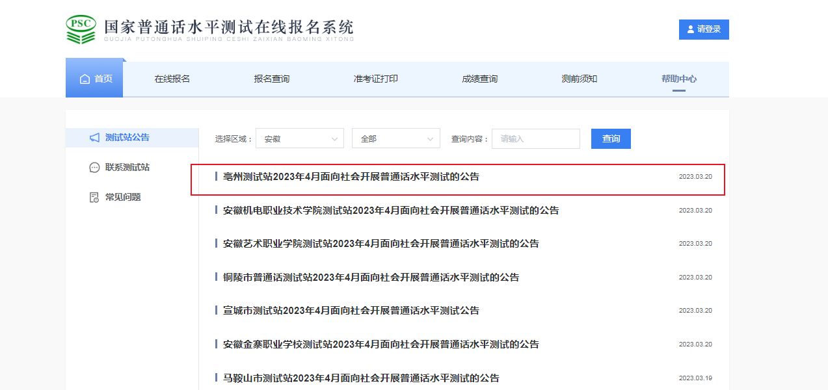The height and width of the screenshot is (390, 828).
Task: Expand the 安徽 region dropdown
Action: (299, 139)
